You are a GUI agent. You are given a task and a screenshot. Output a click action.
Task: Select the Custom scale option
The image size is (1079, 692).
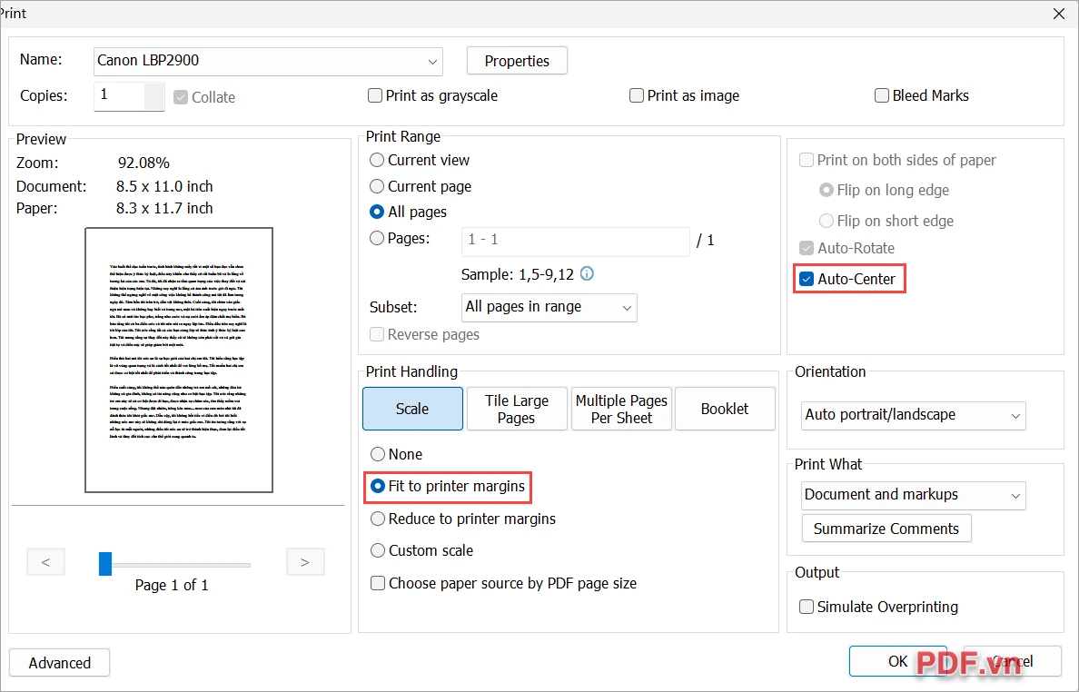tap(378, 550)
